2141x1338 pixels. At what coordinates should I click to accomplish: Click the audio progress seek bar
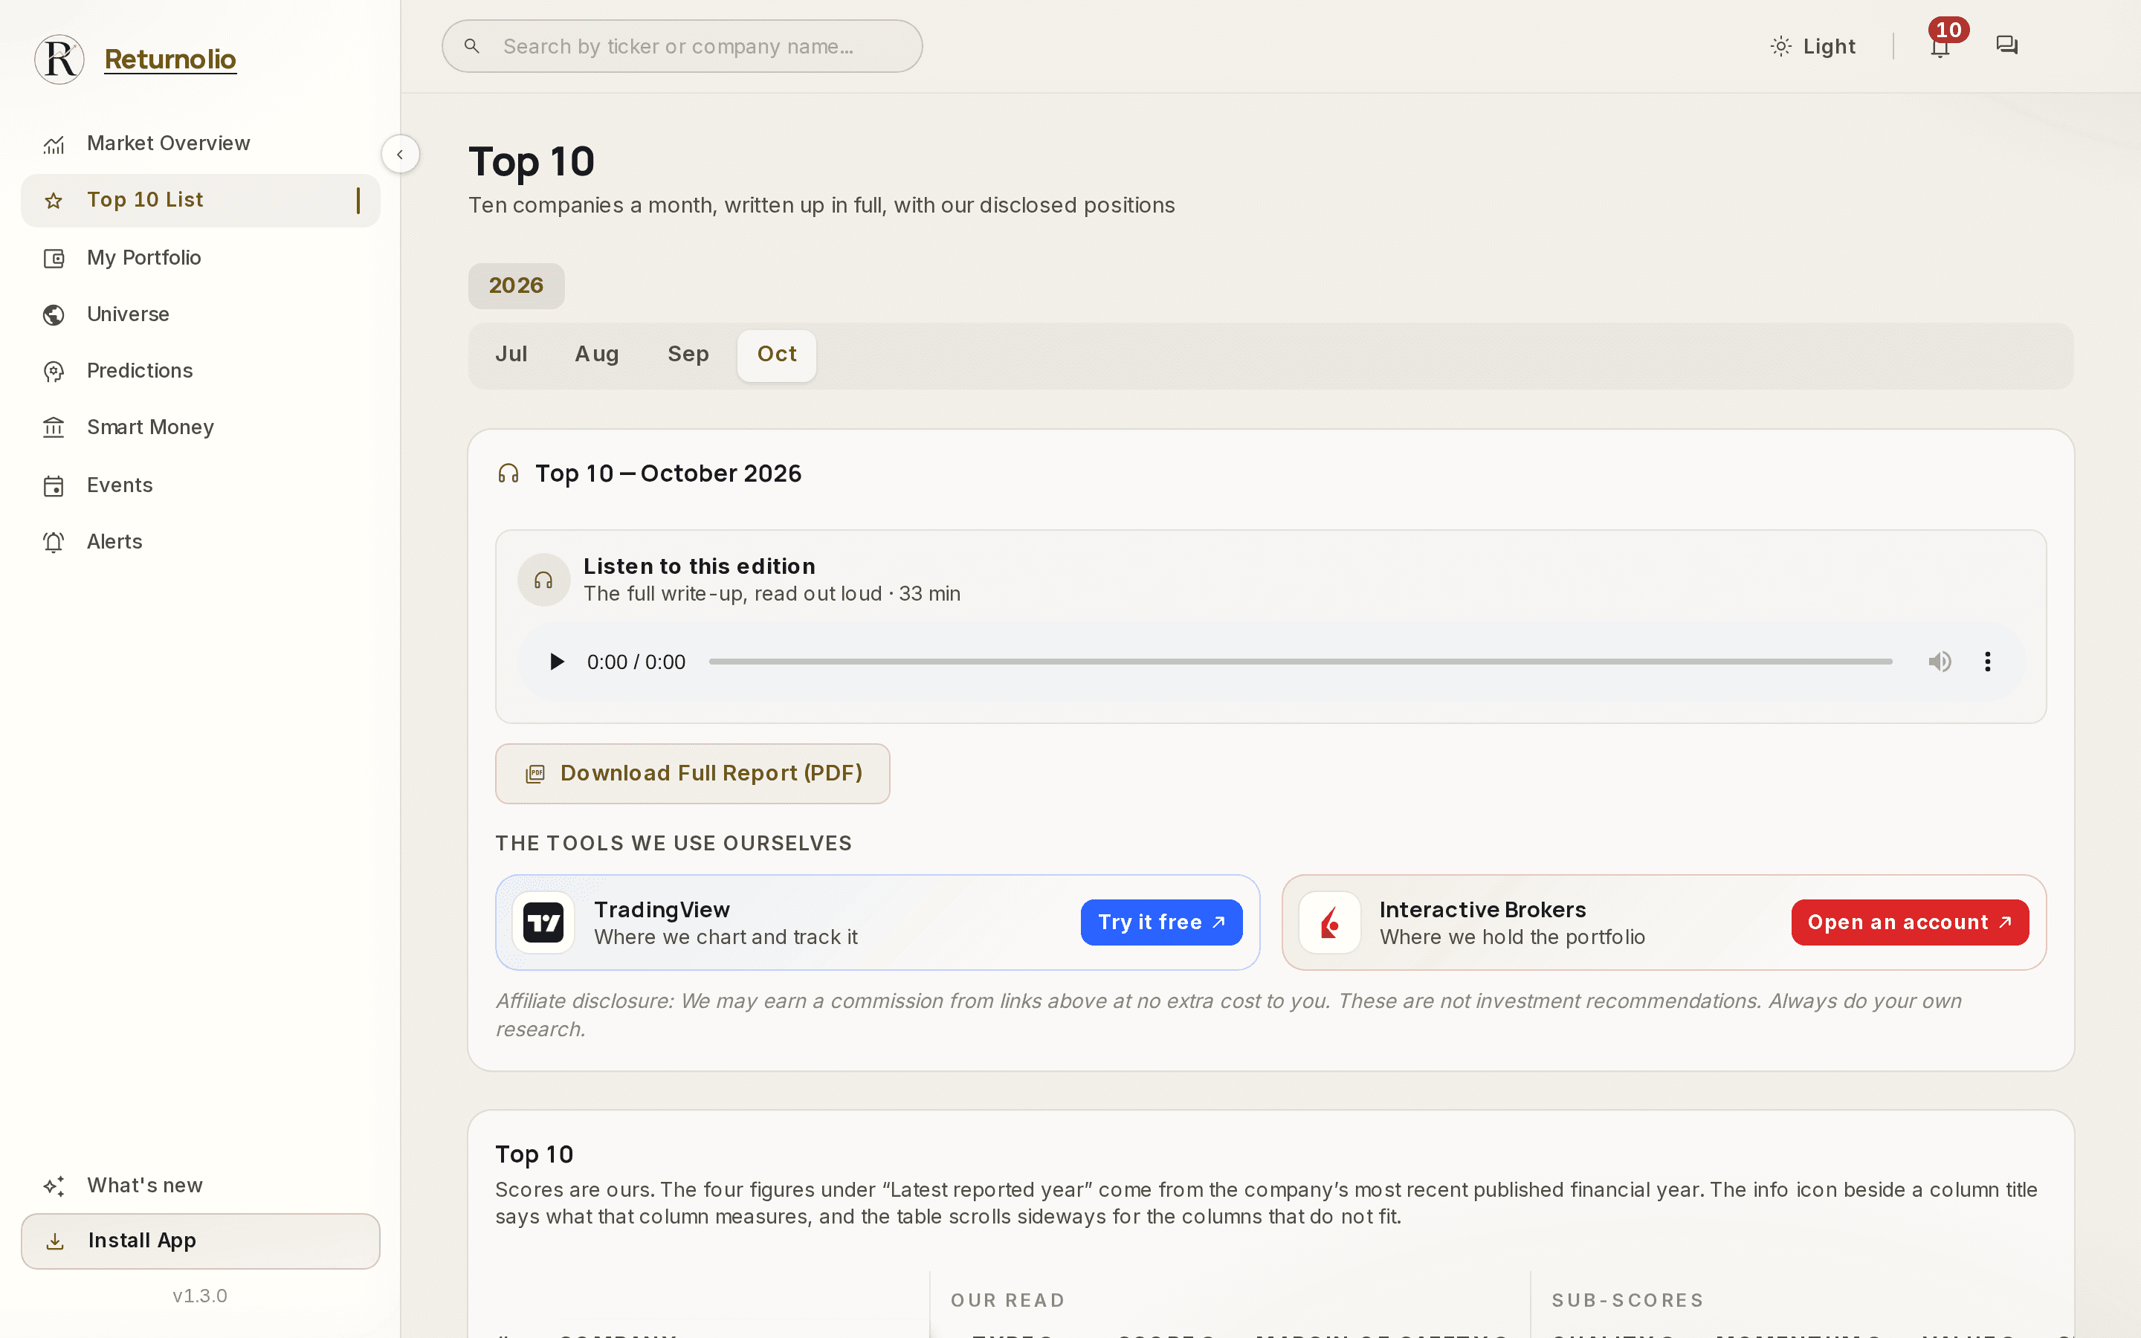click(1300, 662)
